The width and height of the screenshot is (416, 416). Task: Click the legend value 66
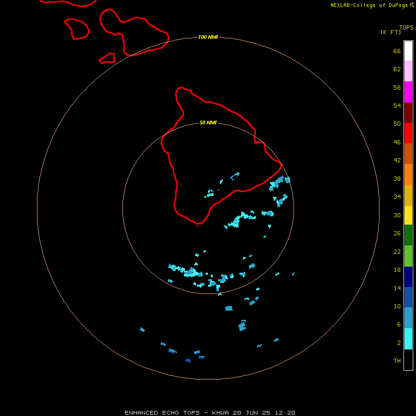(397, 51)
